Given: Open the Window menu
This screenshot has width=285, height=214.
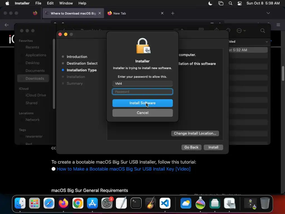Looking at the screenshot, I should [x=66, y=3].
